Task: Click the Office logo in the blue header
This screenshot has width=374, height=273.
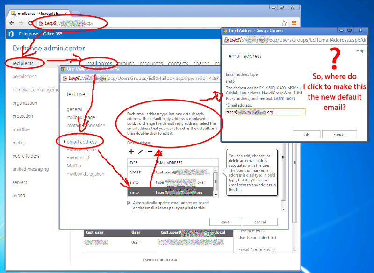Action: tap(11, 34)
